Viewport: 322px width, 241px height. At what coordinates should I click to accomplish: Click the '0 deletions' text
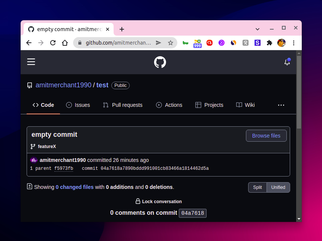(159, 187)
